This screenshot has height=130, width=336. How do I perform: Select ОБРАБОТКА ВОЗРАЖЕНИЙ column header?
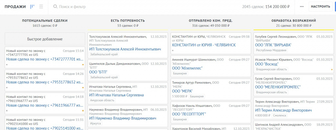pyautogui.click(x=294, y=21)
